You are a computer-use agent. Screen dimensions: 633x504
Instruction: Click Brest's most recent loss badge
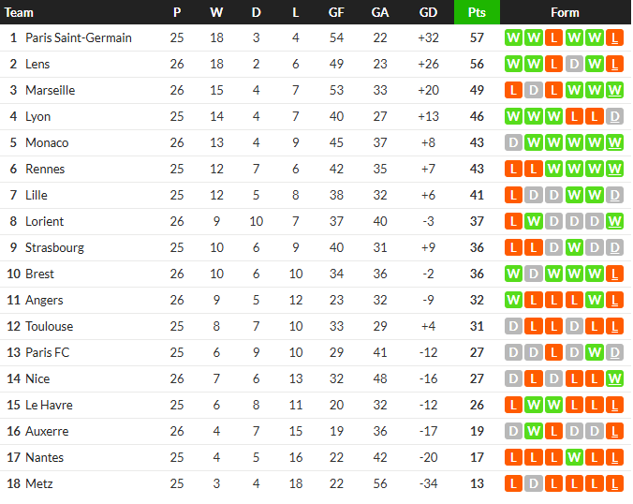click(614, 274)
